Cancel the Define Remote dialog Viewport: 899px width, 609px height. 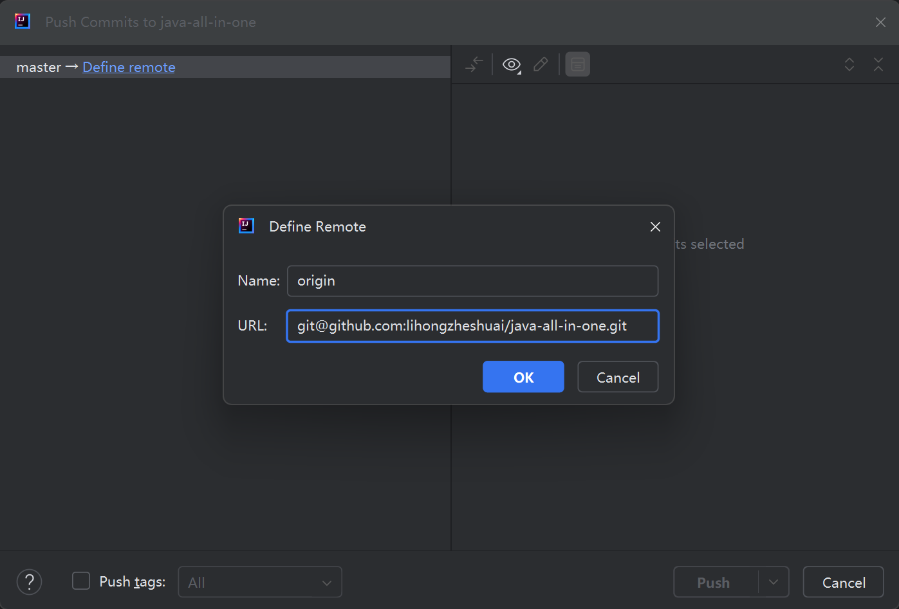point(617,377)
